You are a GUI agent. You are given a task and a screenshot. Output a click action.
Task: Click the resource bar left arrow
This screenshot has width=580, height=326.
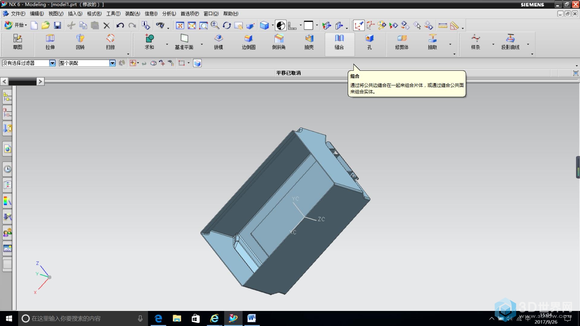tap(4, 81)
